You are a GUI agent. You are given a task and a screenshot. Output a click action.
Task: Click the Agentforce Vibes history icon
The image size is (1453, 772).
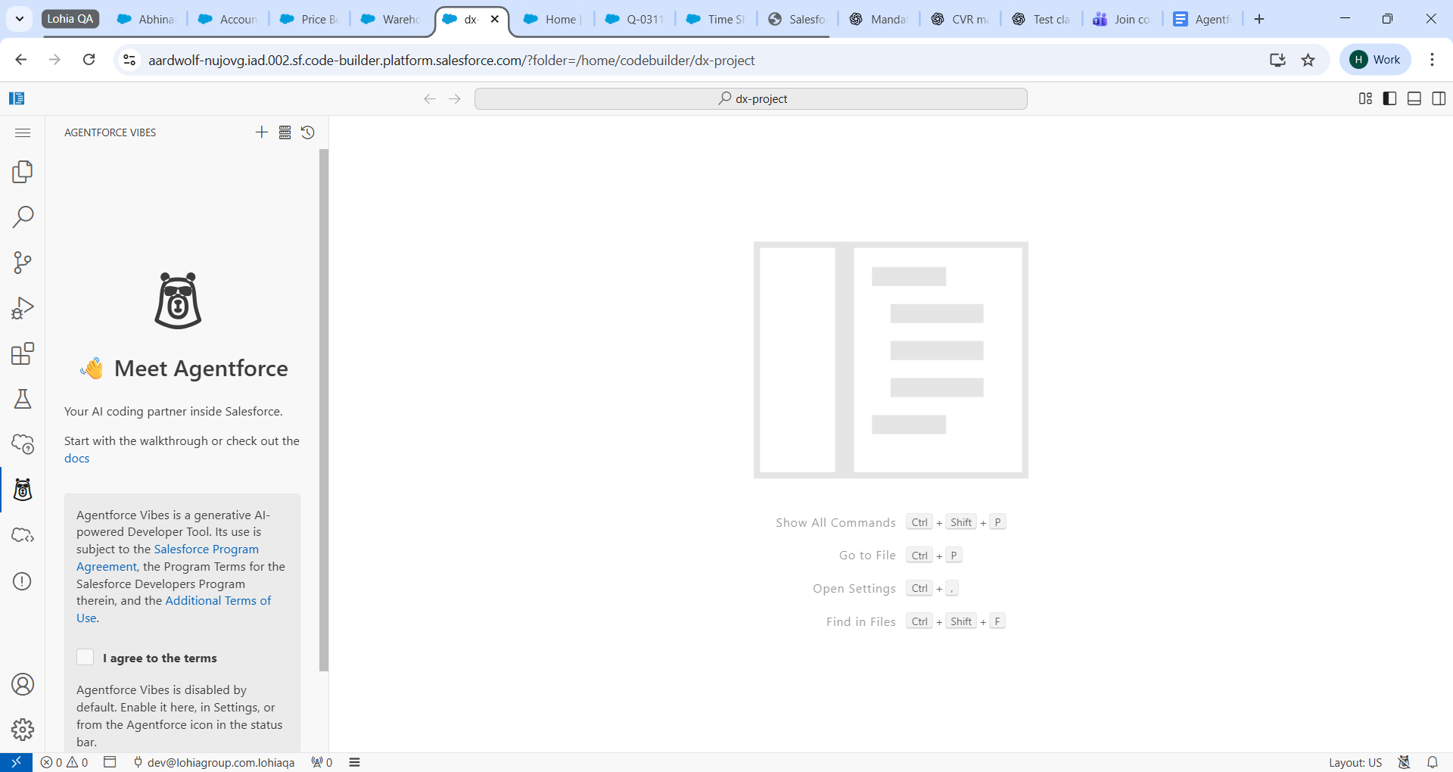click(307, 132)
